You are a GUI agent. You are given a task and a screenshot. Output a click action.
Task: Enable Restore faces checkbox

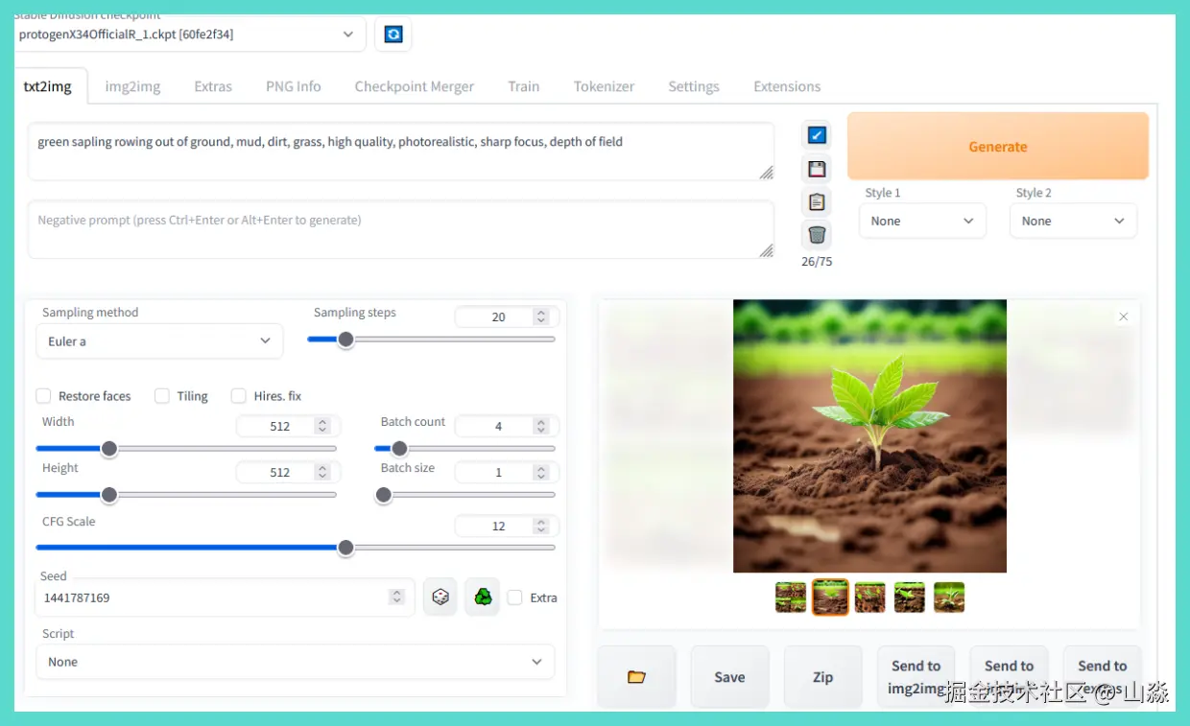pos(43,396)
